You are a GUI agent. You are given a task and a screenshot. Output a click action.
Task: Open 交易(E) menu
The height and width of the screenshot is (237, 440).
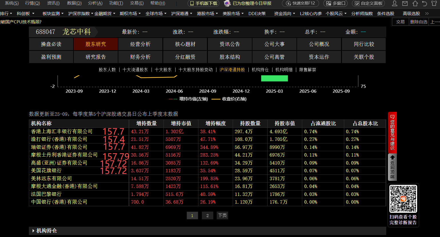click(137, 3)
